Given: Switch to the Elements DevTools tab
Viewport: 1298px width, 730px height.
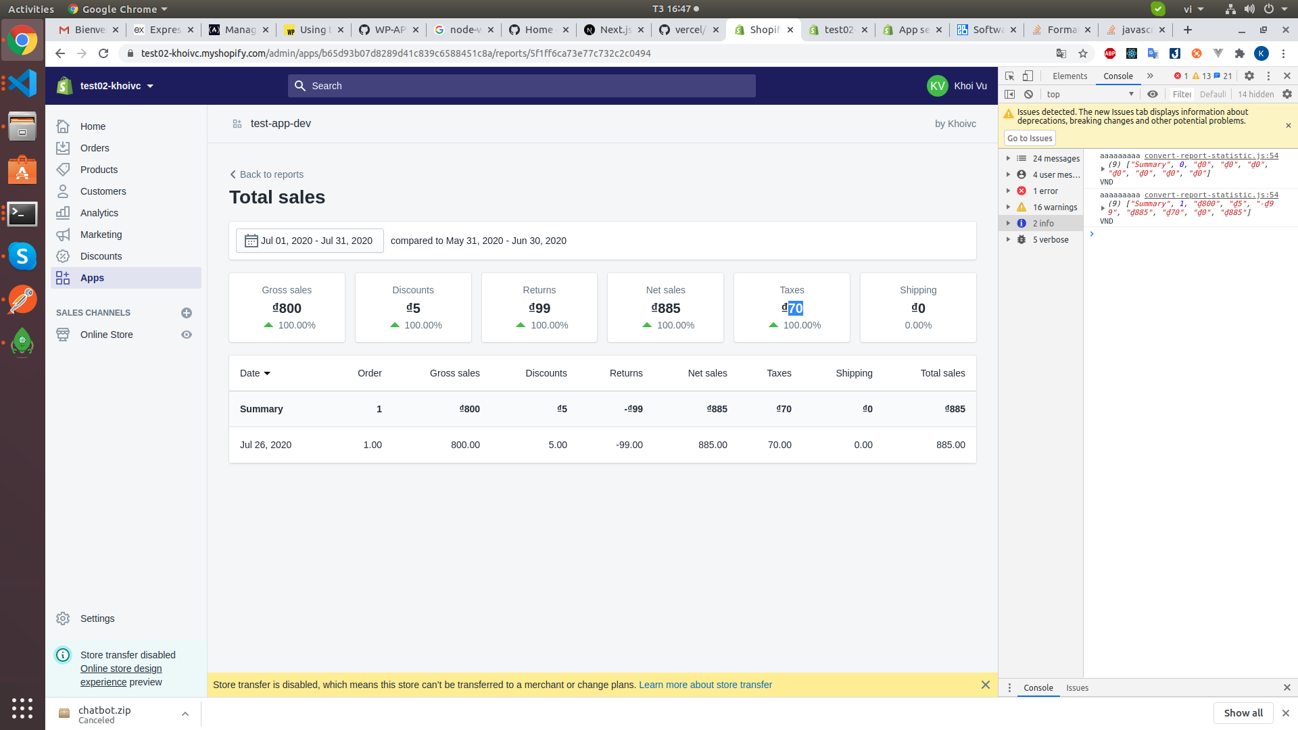Looking at the screenshot, I should click(x=1069, y=76).
